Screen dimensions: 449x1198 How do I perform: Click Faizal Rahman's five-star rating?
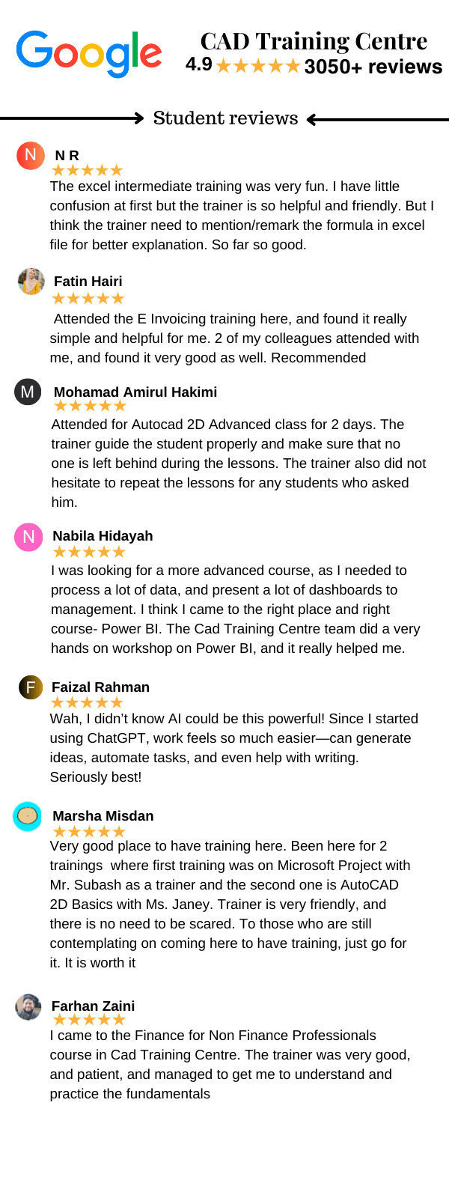click(87, 702)
